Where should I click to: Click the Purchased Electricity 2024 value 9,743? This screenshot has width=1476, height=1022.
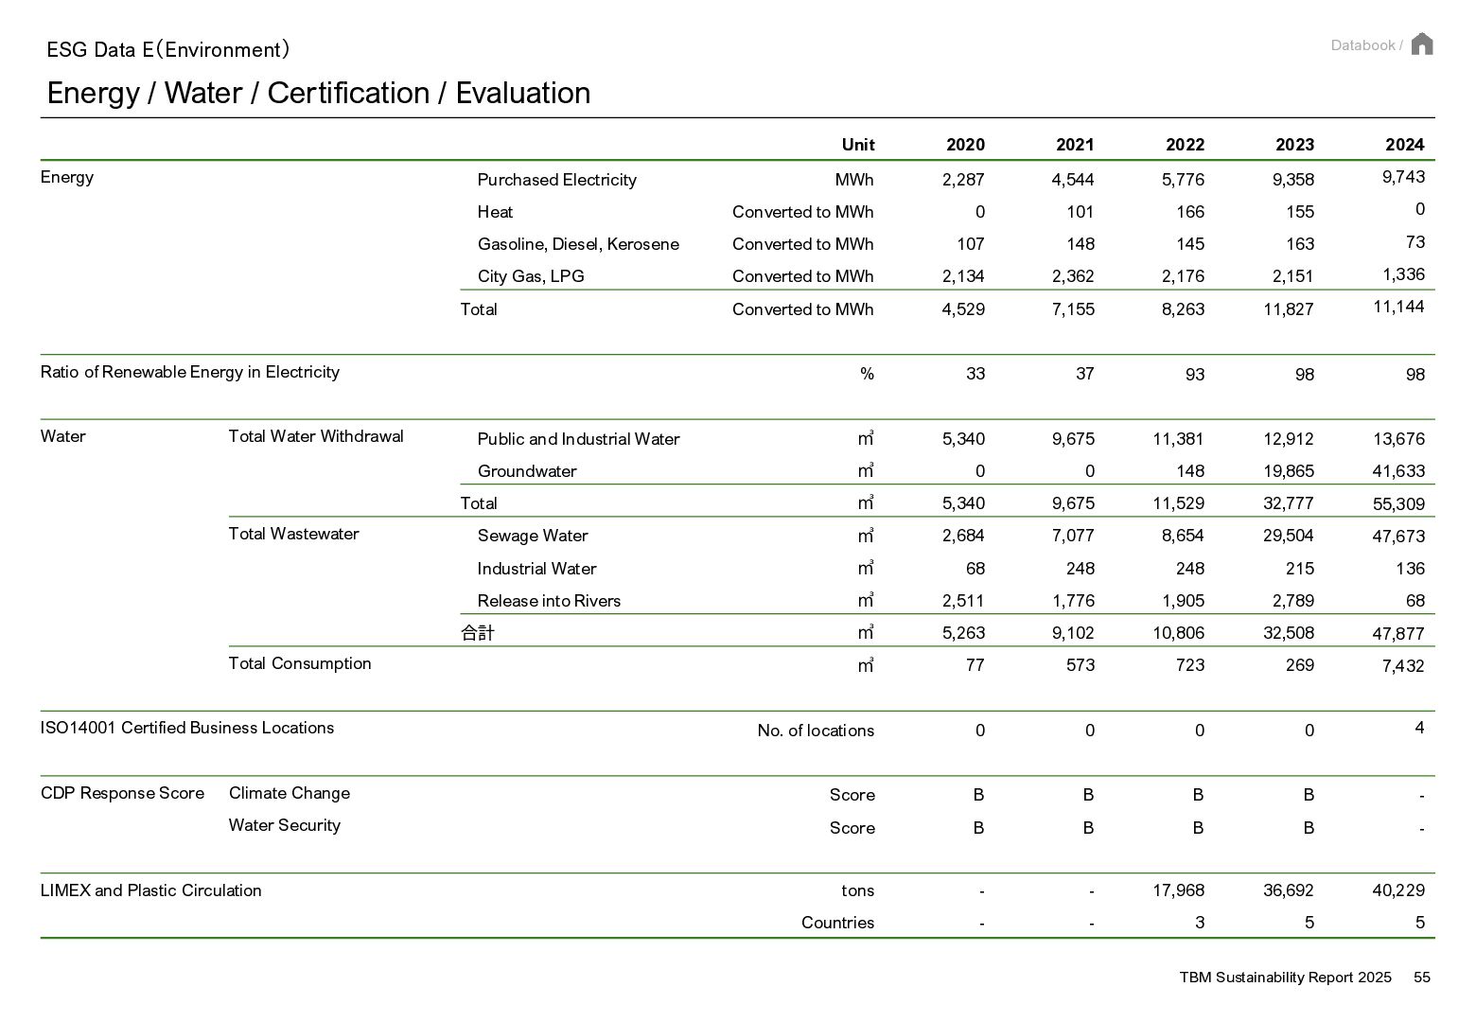point(1403,177)
